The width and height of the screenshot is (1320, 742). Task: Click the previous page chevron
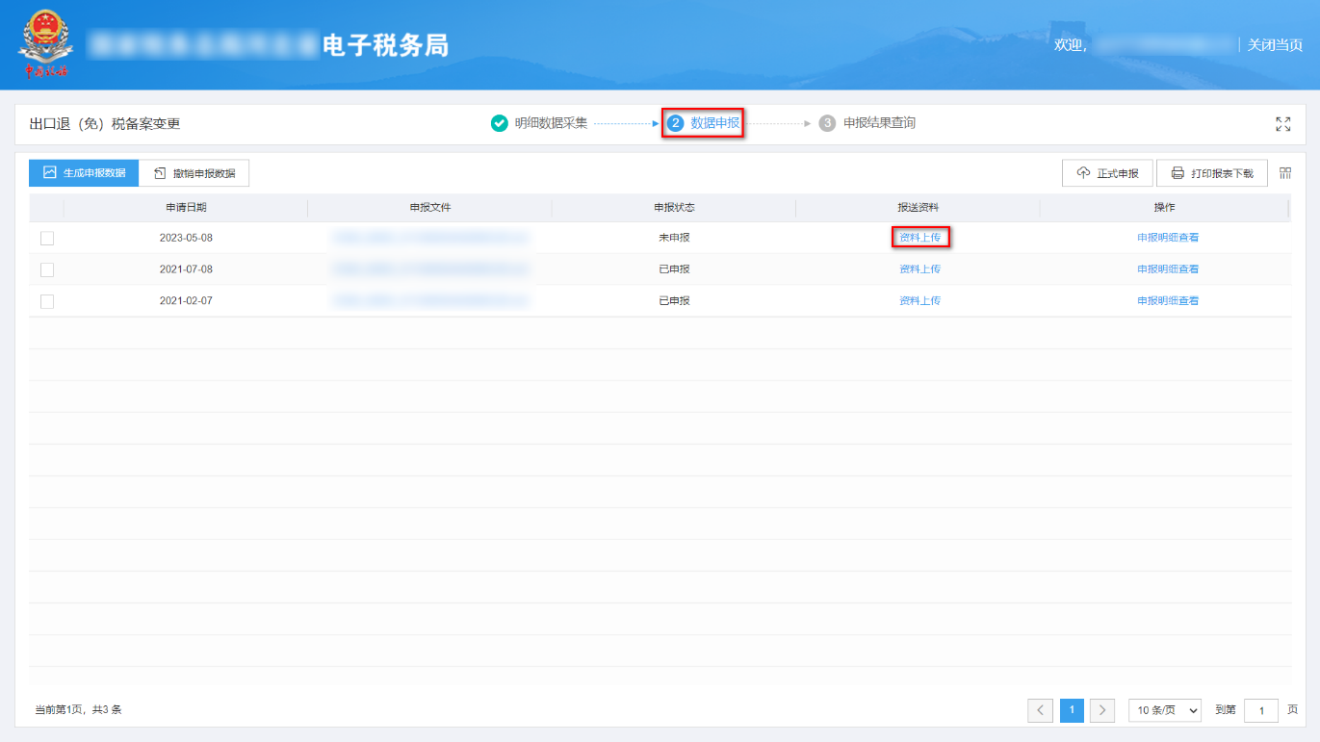tap(1041, 710)
